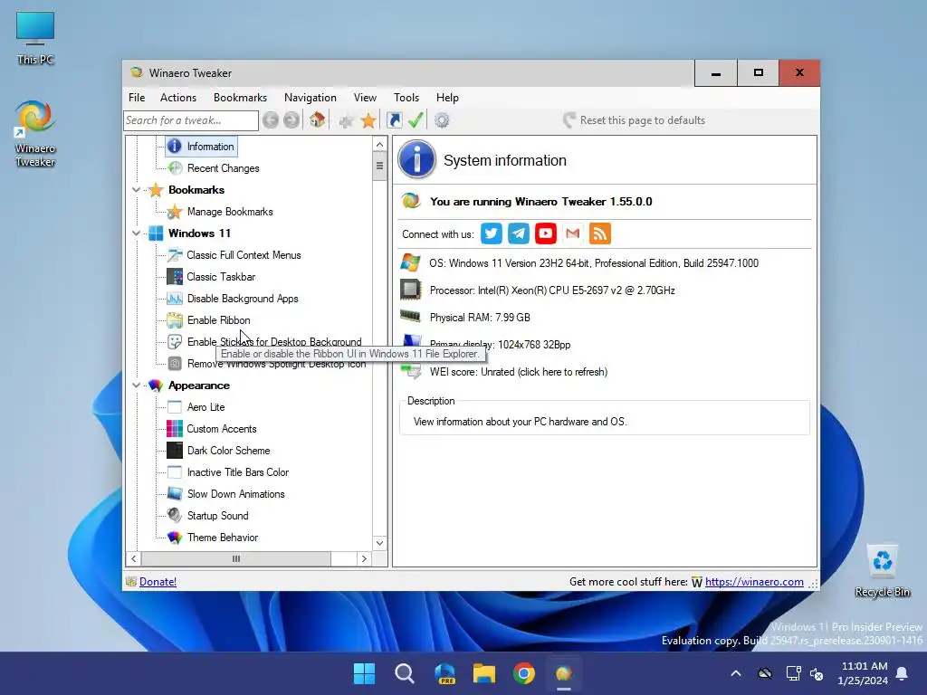This screenshot has height=695, width=927.
Task: Open This PC desktop icon
Action: coord(35,38)
